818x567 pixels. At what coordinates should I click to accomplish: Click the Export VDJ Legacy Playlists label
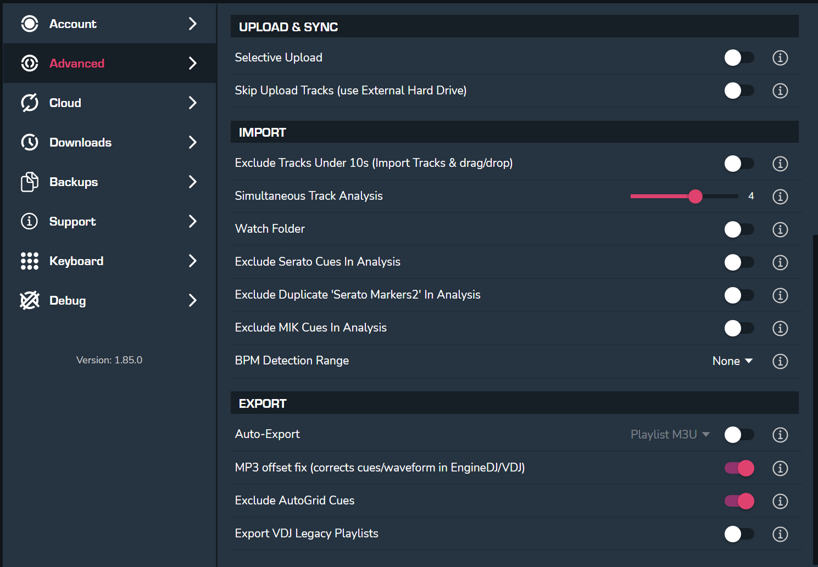coord(307,534)
